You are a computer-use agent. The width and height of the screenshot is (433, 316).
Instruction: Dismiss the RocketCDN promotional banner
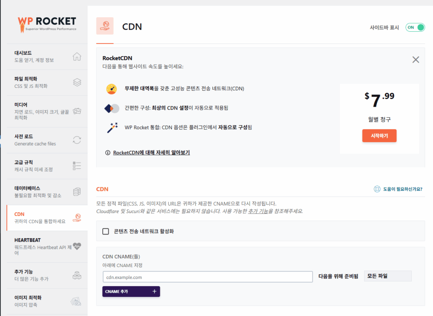click(415, 59)
